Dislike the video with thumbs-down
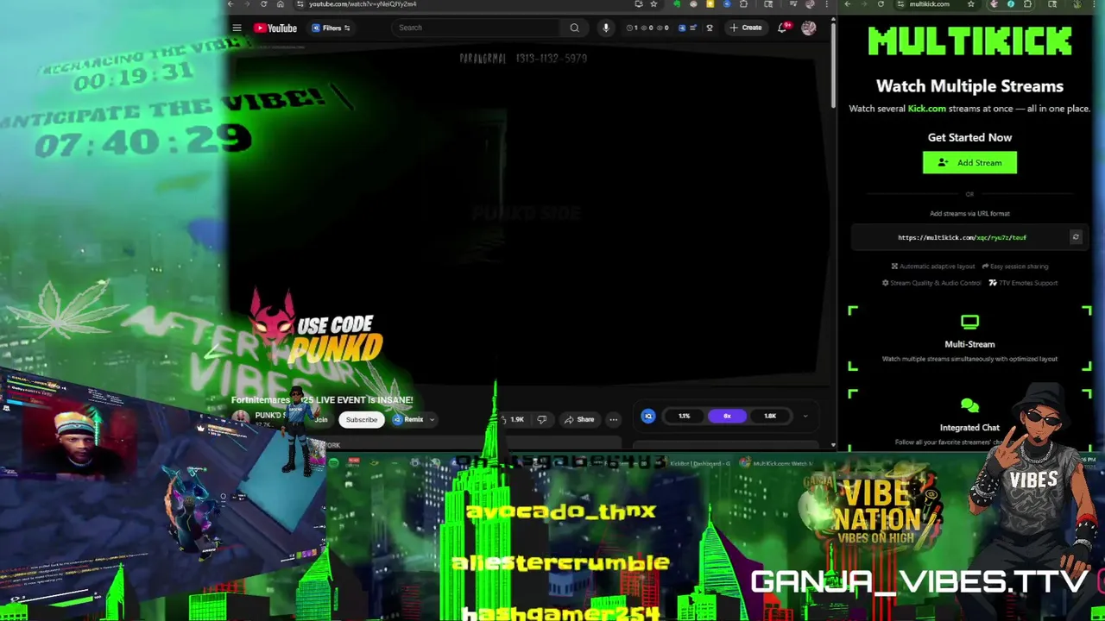This screenshot has width=1105, height=621. 542,420
